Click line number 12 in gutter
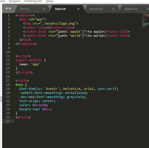 8,60
